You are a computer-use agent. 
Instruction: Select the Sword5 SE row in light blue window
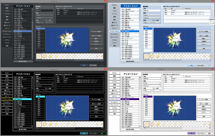coord(187,12)
